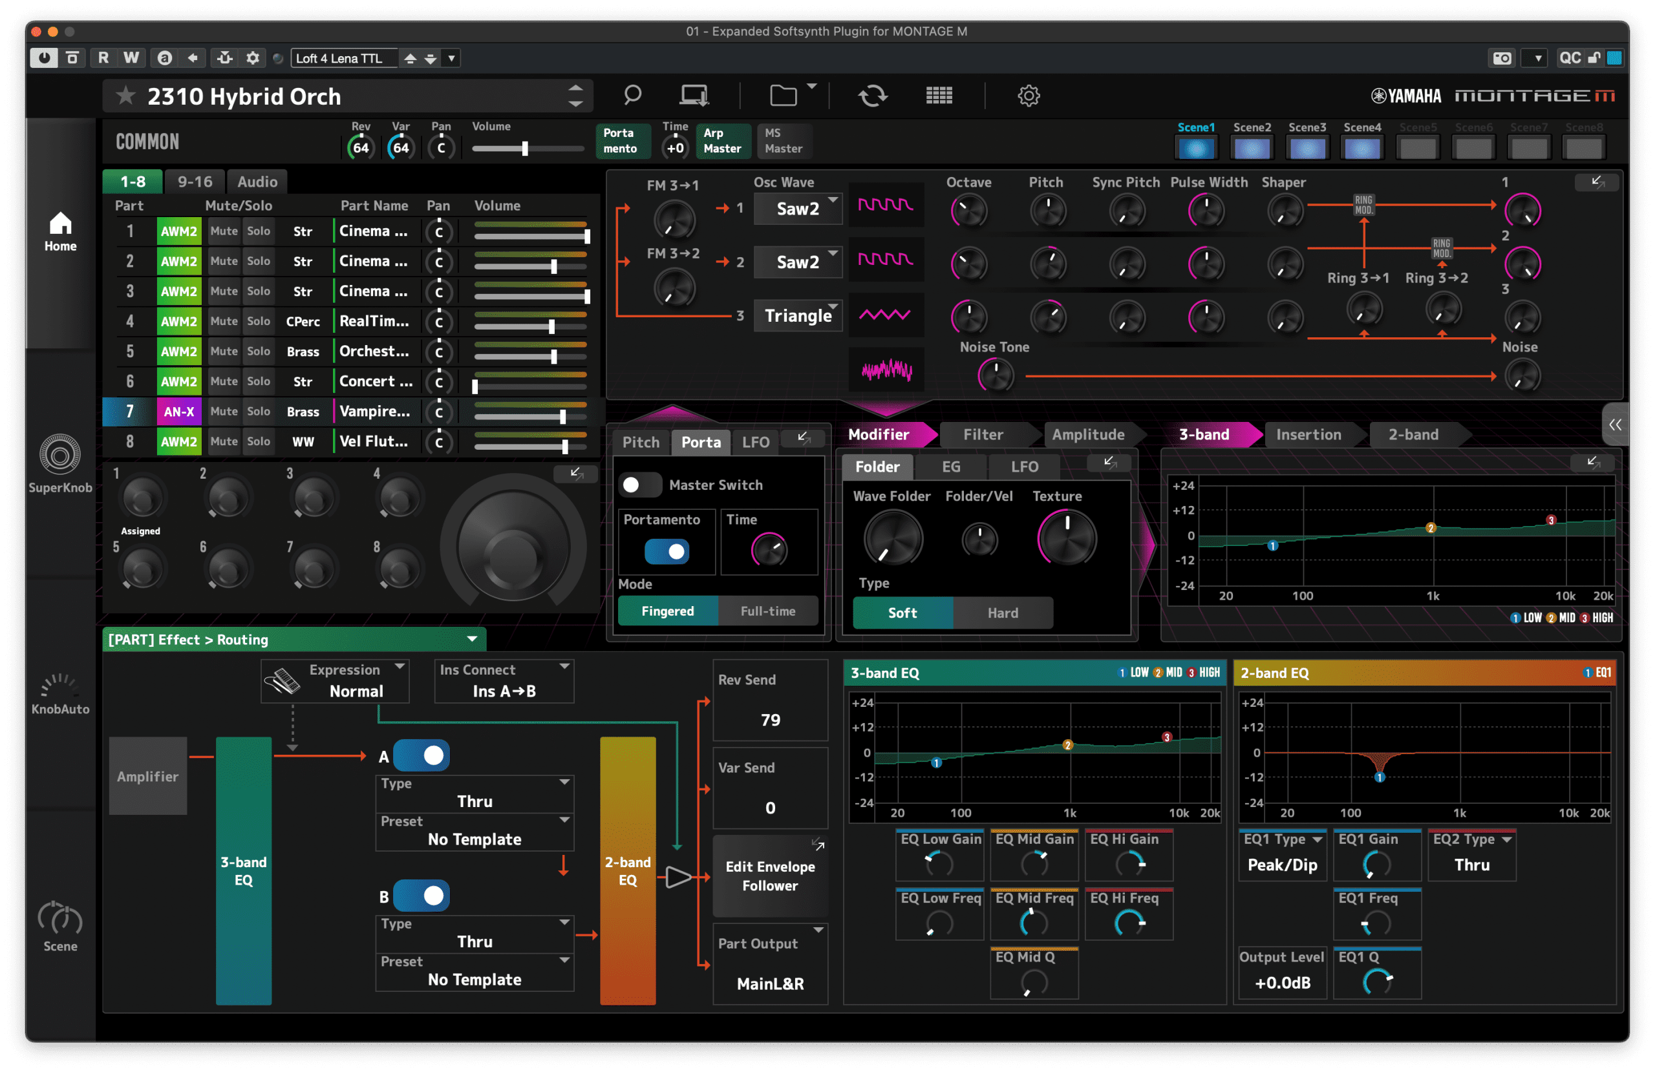Toggle the Portamento Master Switch
Image resolution: width=1655 pixels, height=1072 pixels.
640,485
